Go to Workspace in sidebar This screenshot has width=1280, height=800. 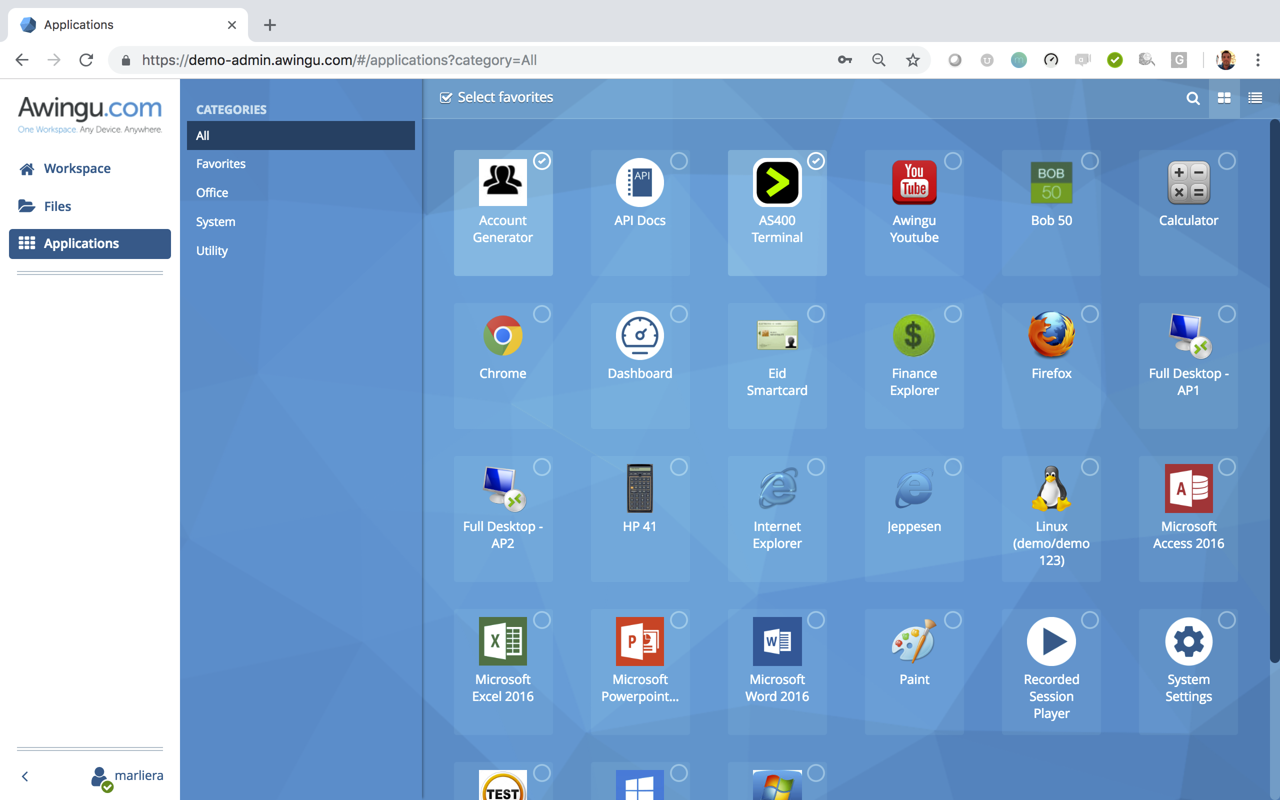point(90,168)
